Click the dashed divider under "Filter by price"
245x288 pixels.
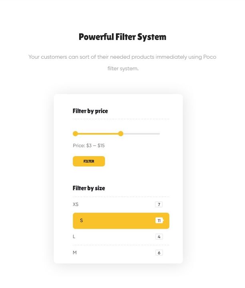pyautogui.click(x=121, y=119)
